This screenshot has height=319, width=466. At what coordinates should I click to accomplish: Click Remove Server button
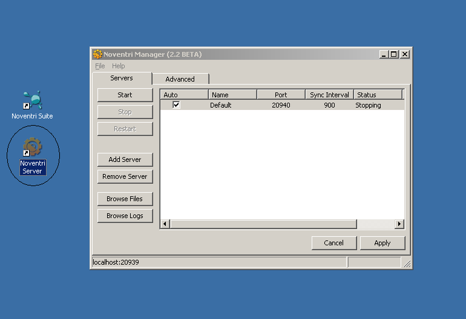pyautogui.click(x=125, y=176)
